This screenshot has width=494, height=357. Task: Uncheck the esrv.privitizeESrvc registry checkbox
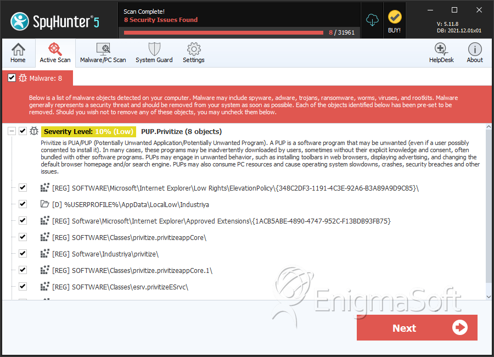(23, 286)
